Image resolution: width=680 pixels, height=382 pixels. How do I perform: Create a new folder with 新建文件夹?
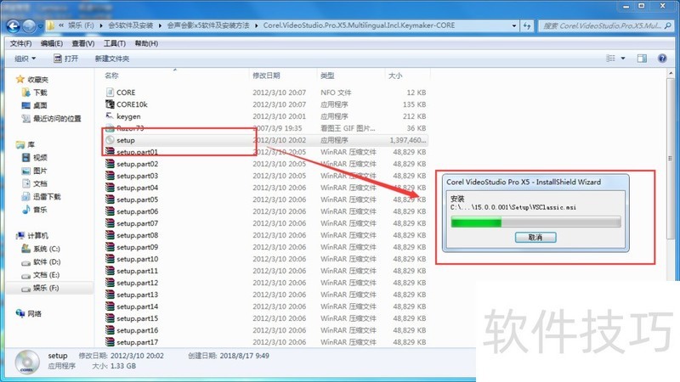click(112, 59)
